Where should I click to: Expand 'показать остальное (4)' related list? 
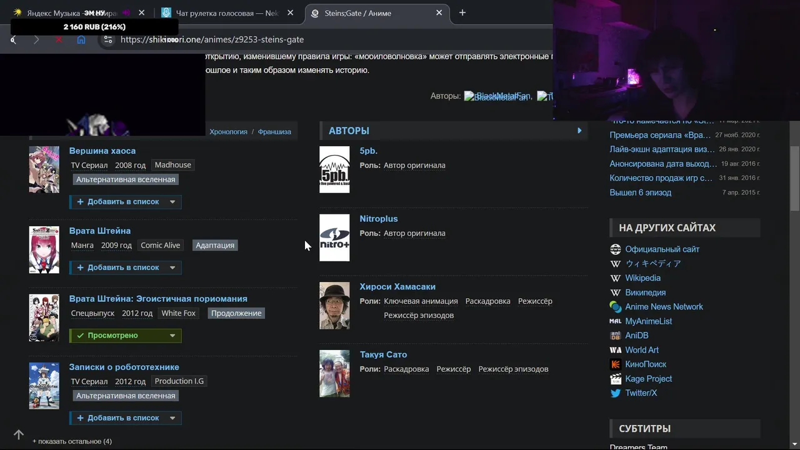[x=72, y=441]
